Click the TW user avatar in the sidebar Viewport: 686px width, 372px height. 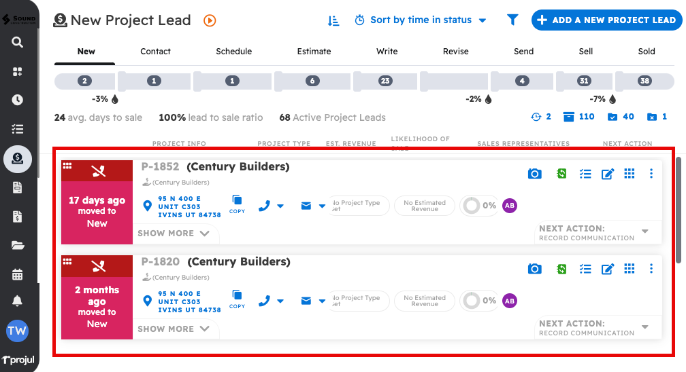(x=17, y=331)
